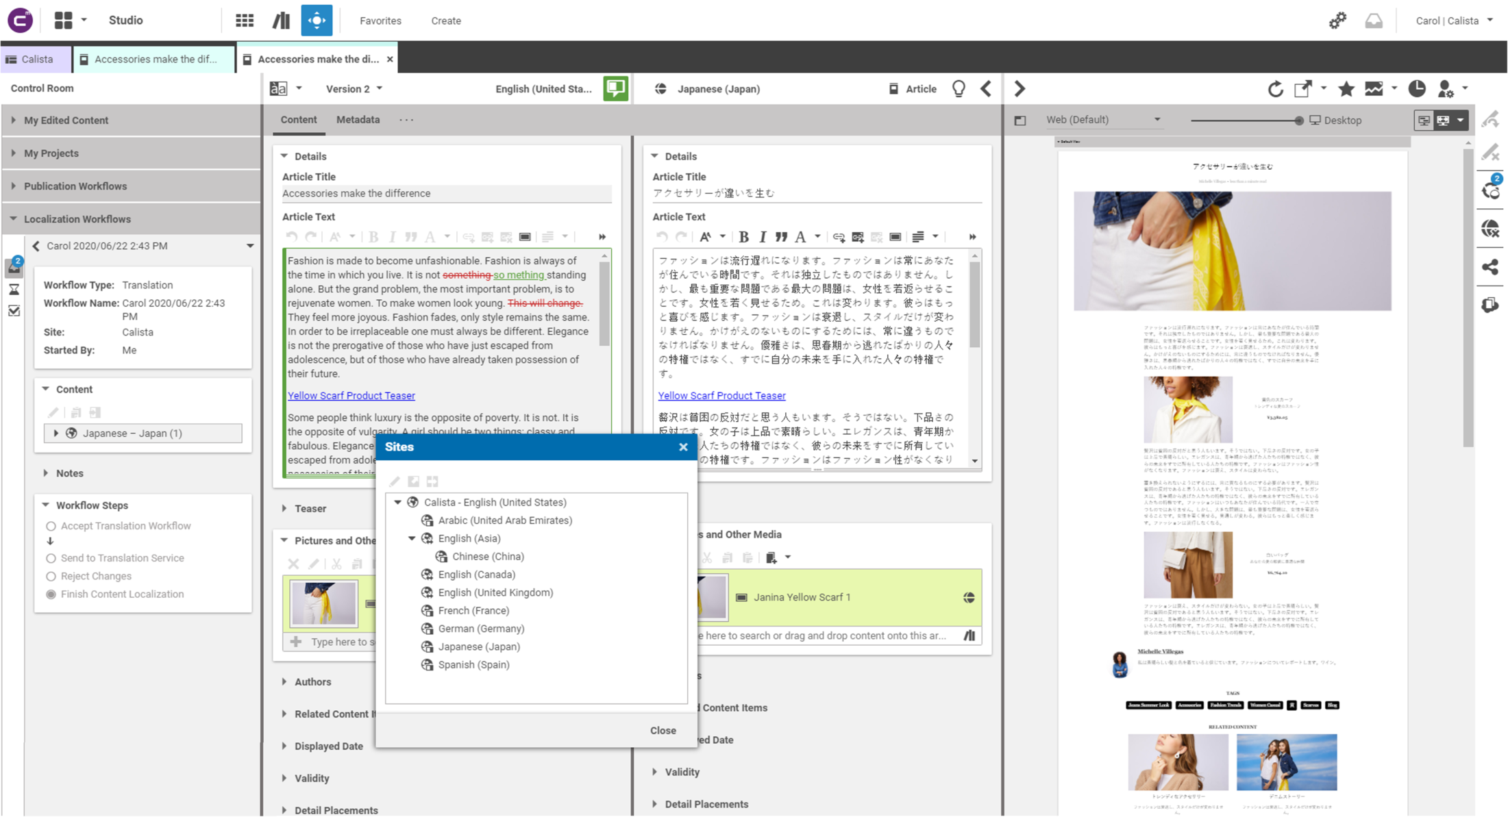Show in library icon in media search field

[x=969, y=636]
